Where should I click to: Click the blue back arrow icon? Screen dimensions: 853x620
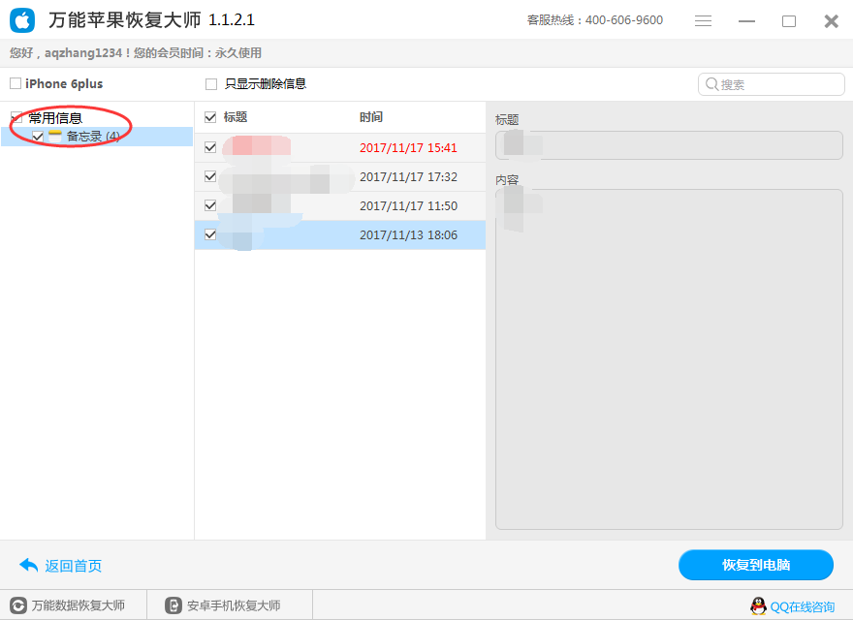click(x=28, y=566)
